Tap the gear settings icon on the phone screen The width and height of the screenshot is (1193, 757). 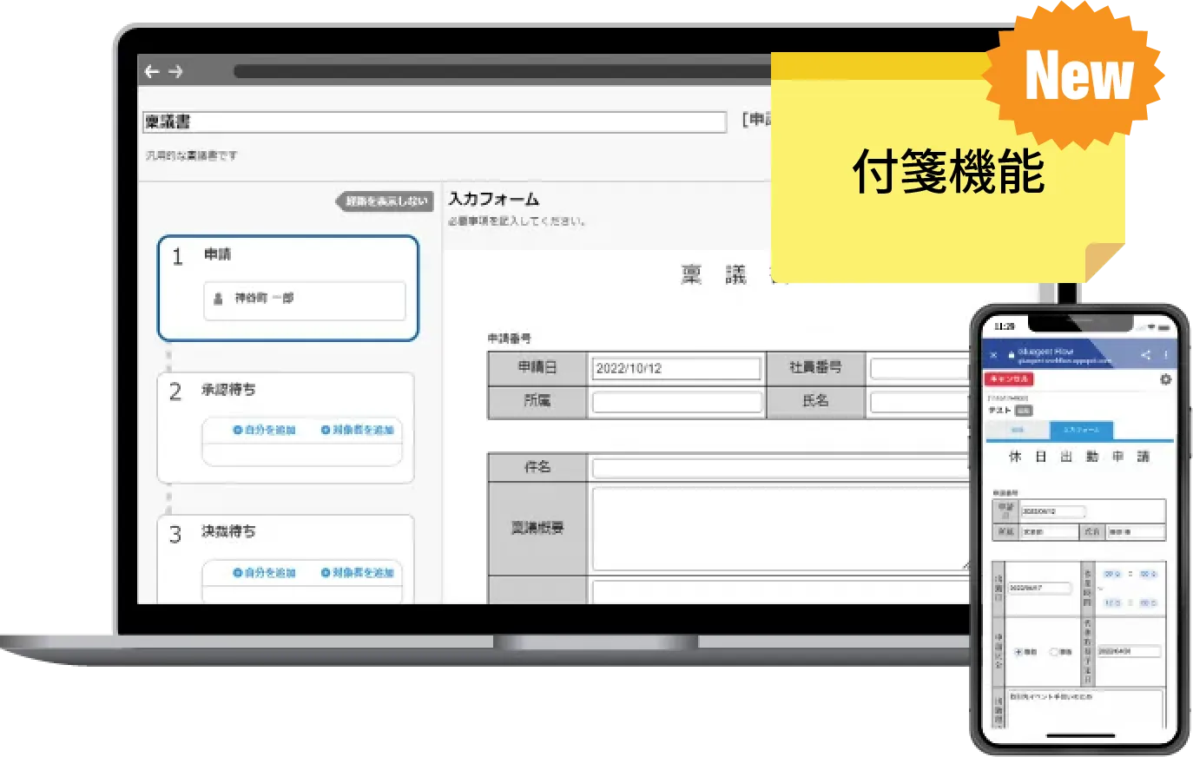[x=1167, y=380]
